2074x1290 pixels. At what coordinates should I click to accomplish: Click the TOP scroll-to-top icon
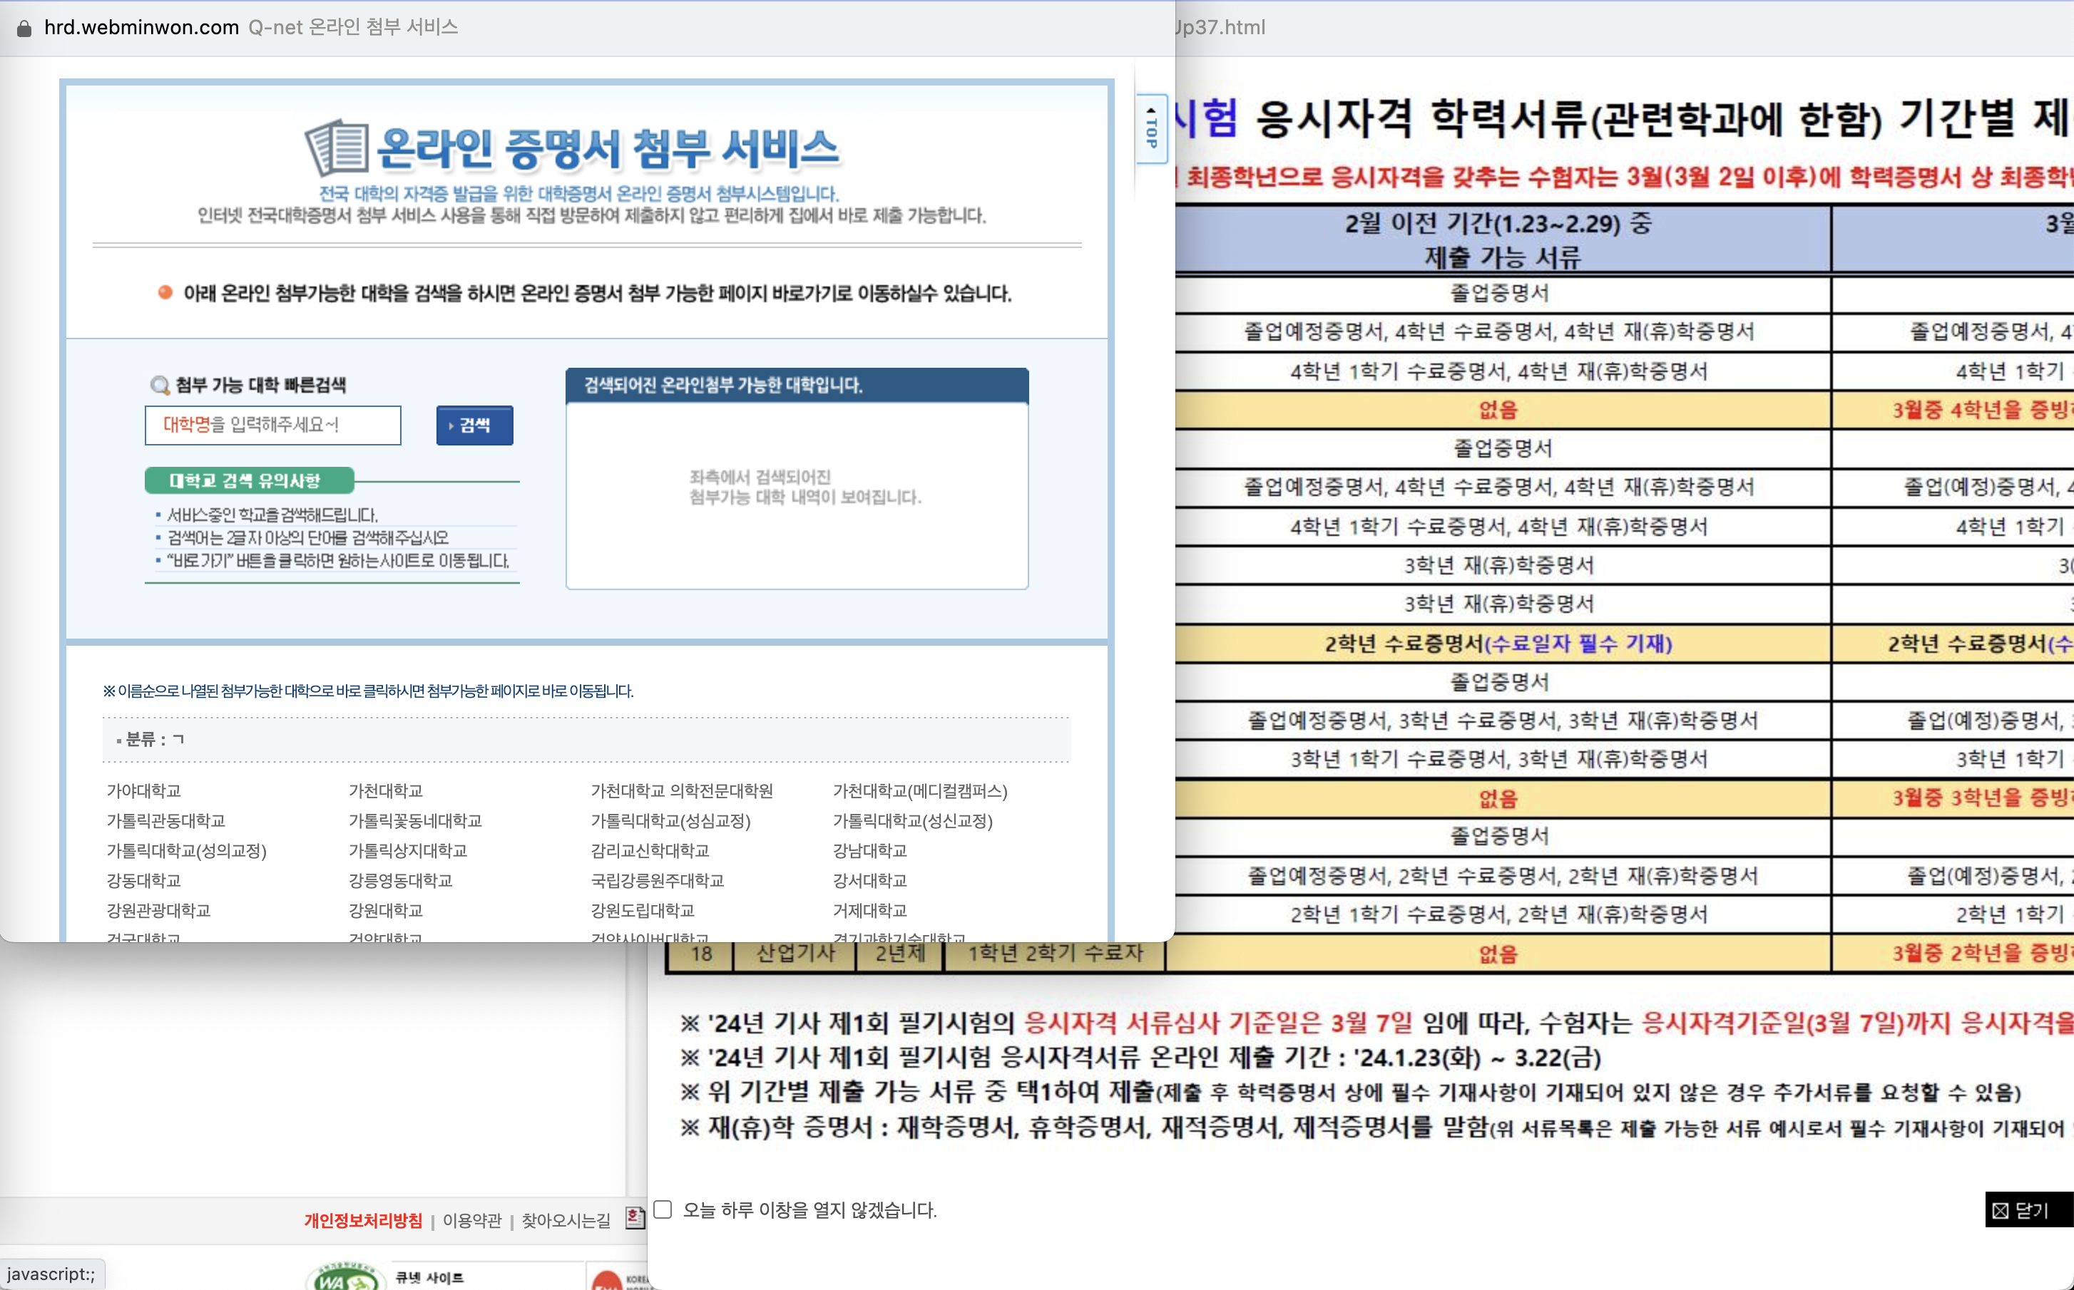point(1151,129)
